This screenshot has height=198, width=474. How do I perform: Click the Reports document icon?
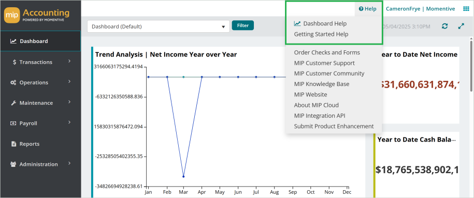13,144
